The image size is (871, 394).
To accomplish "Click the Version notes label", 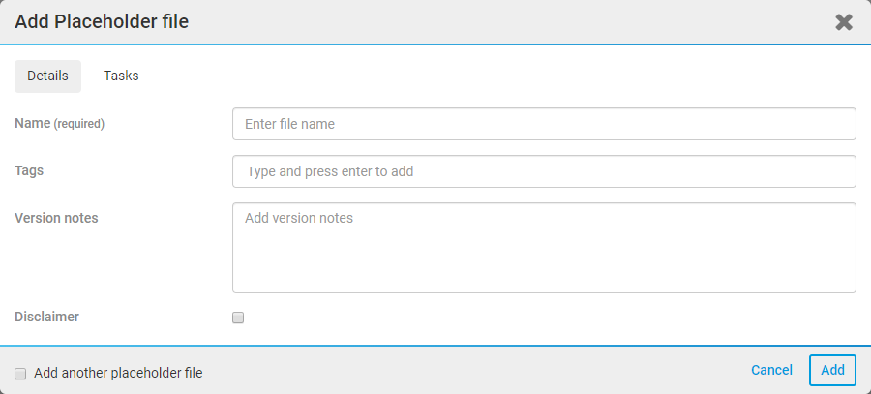I will coord(56,218).
